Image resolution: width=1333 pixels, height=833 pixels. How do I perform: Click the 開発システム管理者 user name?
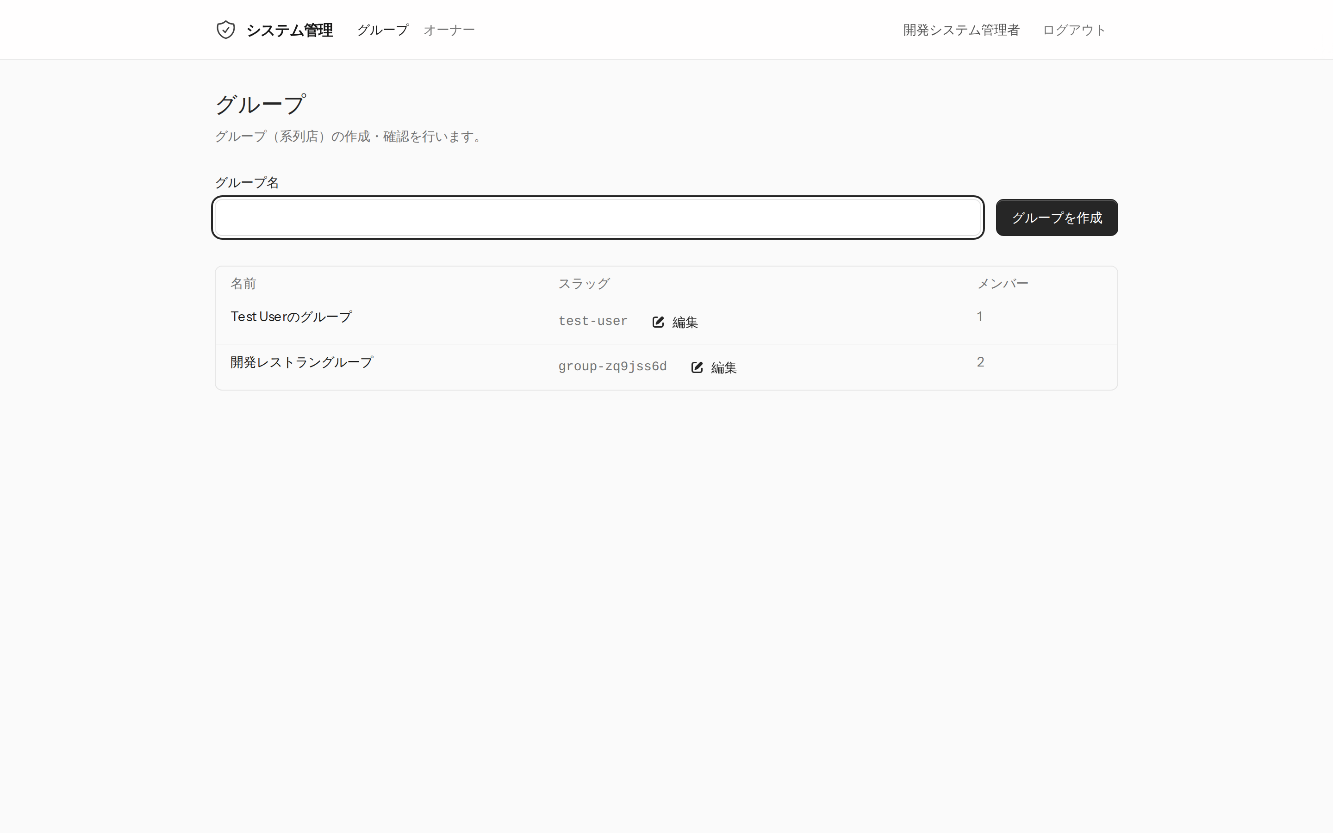click(x=961, y=30)
